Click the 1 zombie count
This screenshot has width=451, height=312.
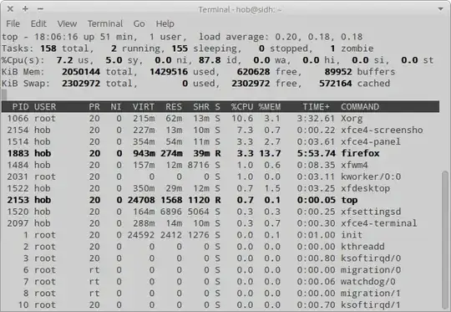point(332,49)
